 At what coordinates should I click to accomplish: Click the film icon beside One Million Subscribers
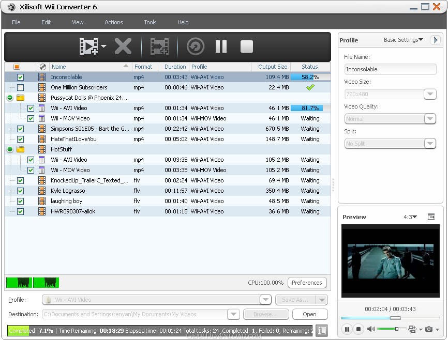coord(42,87)
